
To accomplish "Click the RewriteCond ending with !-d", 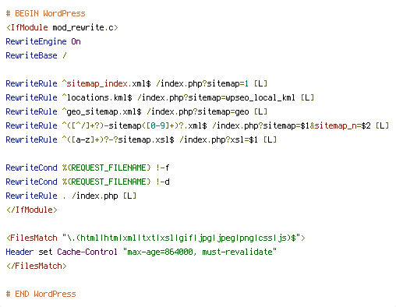I will coord(87,182).
